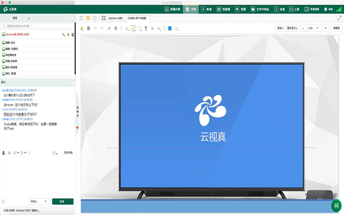Click the next page down-arrow button
Viewport: 344px width, 215px height.
tap(326, 28)
